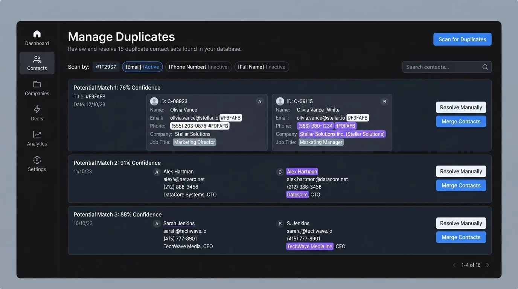Choose the B marker beside Alex Hartmon

point(280,172)
